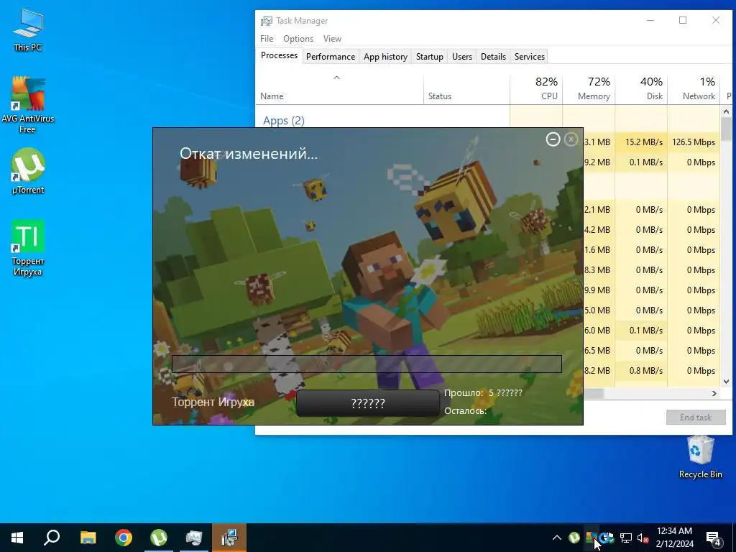Launch AVG AntiVirus Free shortcut
Viewport: 736px width, 552px height.
tap(28, 105)
